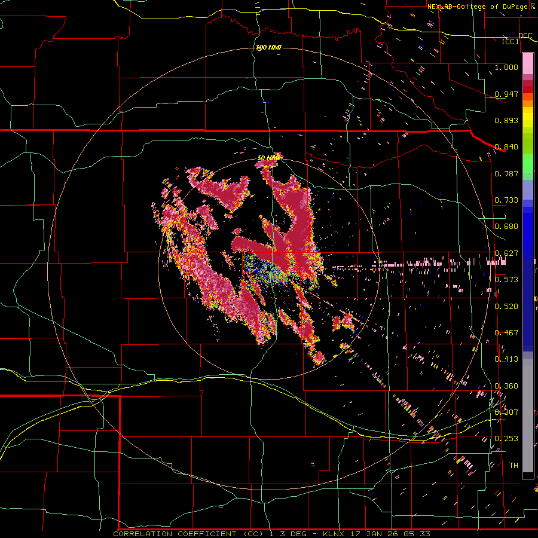Select the 0.307 scale value
Viewport: 538px width, 538px height.
(x=506, y=412)
